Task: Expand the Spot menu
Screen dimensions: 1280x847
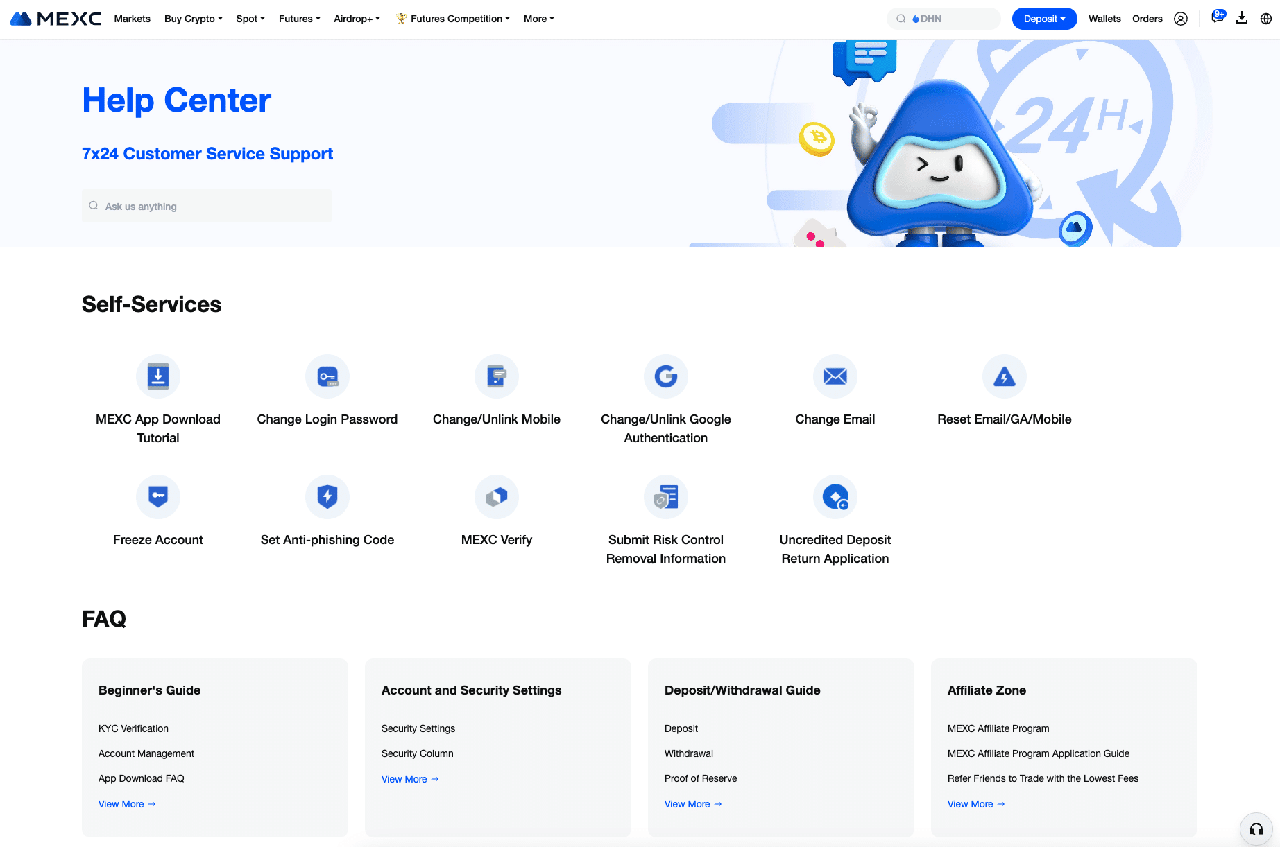Action: [x=250, y=19]
